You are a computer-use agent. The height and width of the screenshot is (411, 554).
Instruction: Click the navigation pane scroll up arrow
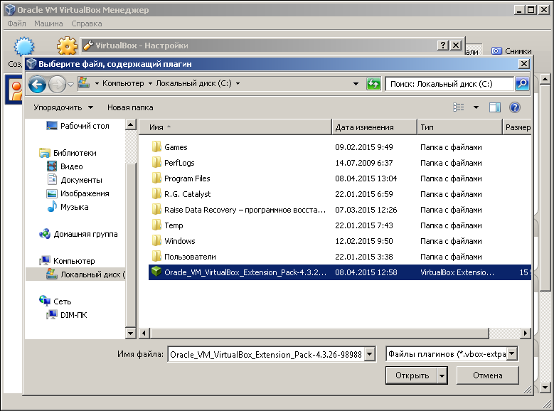pyautogui.click(x=130, y=124)
